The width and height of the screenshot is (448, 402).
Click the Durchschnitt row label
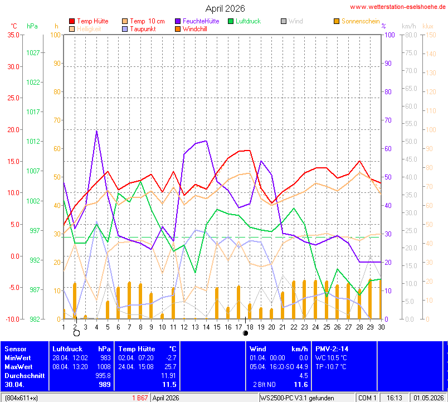(x=25, y=375)
